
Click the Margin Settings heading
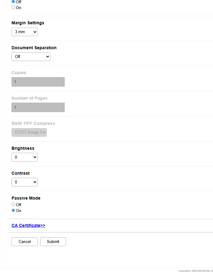tap(28, 23)
